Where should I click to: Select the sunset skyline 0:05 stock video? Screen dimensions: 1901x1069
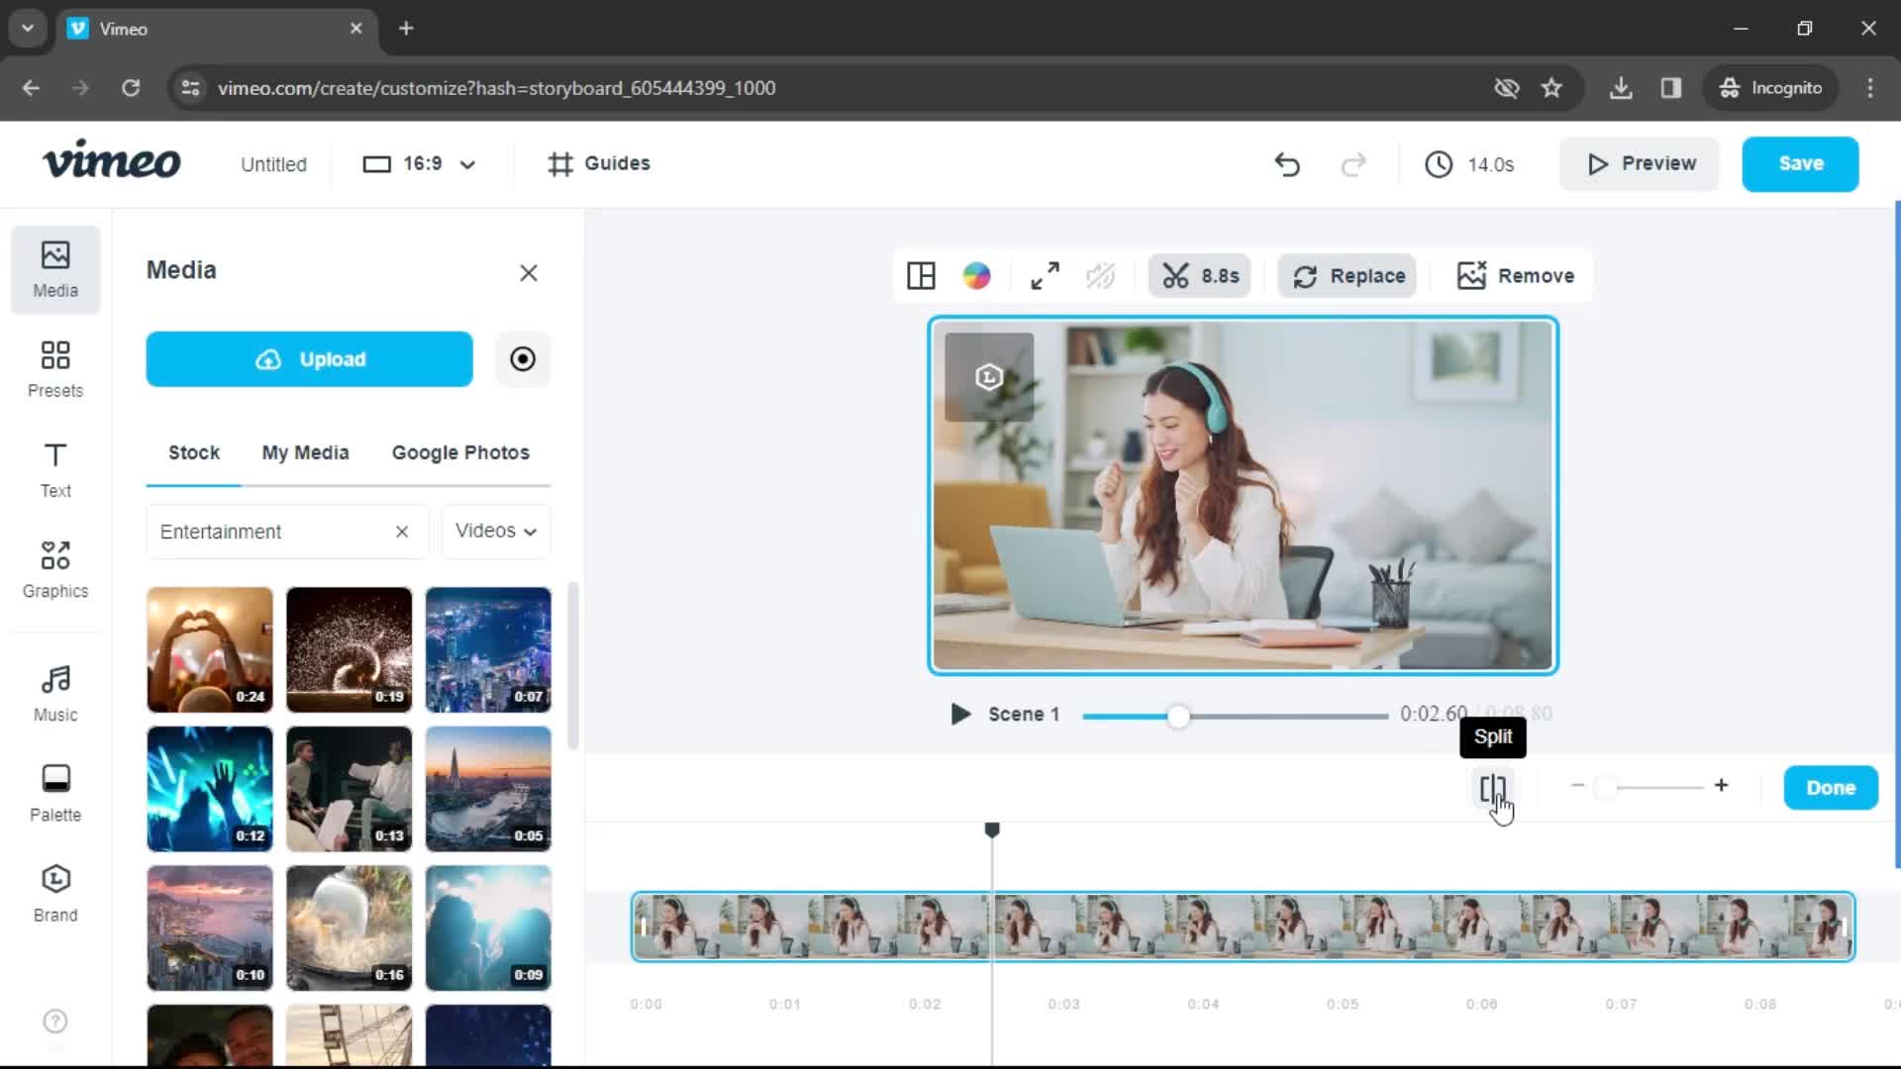coord(488,789)
